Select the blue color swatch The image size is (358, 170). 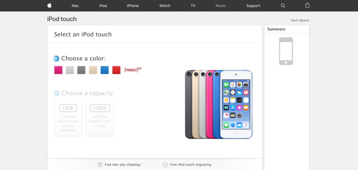(x=104, y=70)
